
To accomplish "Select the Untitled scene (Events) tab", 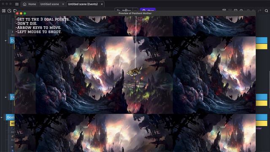I will [83, 4].
